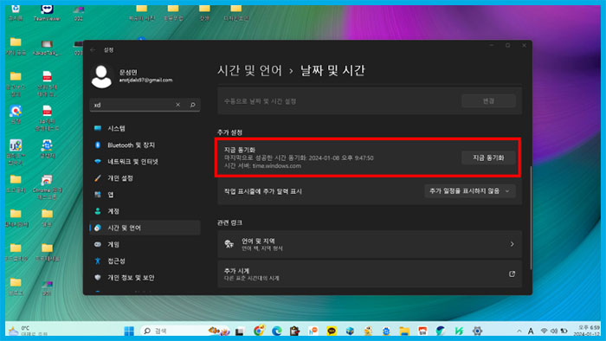Image resolution: width=606 pixels, height=341 pixels.
Task: Select the Chrome 원격 데스크톱 desktop shortcut
Action: coord(47,187)
